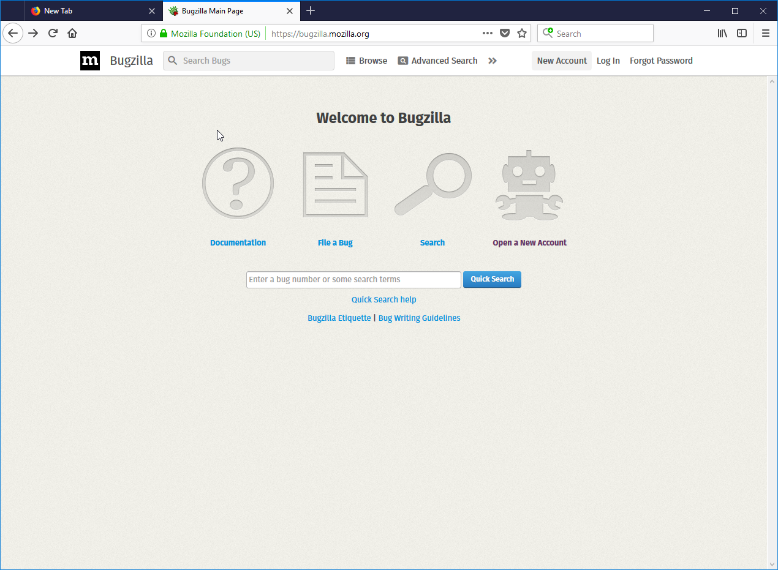The height and width of the screenshot is (570, 778).
Task: Click the Search text link
Action: pos(432,242)
